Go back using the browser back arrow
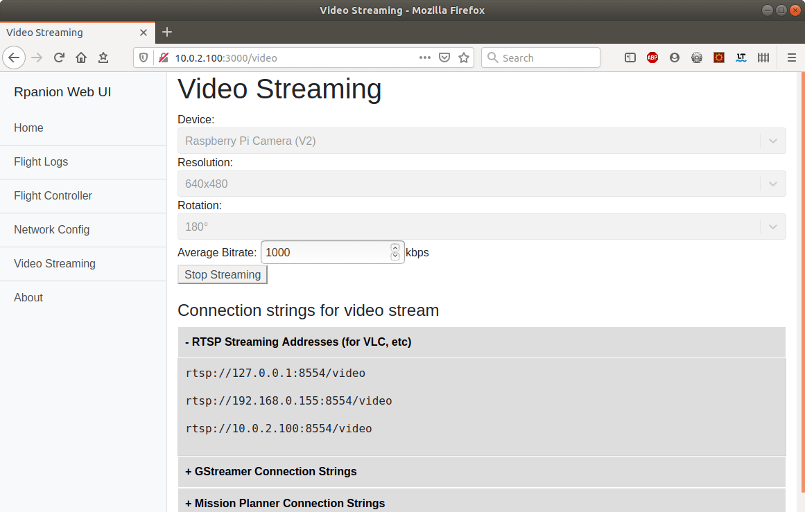The image size is (805, 512). coord(14,58)
